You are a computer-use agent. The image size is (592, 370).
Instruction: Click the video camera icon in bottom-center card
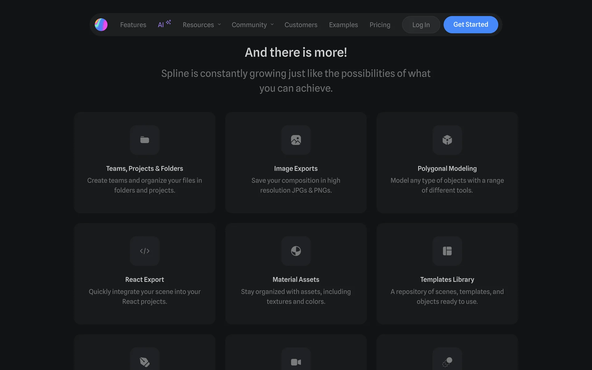tap(296, 362)
